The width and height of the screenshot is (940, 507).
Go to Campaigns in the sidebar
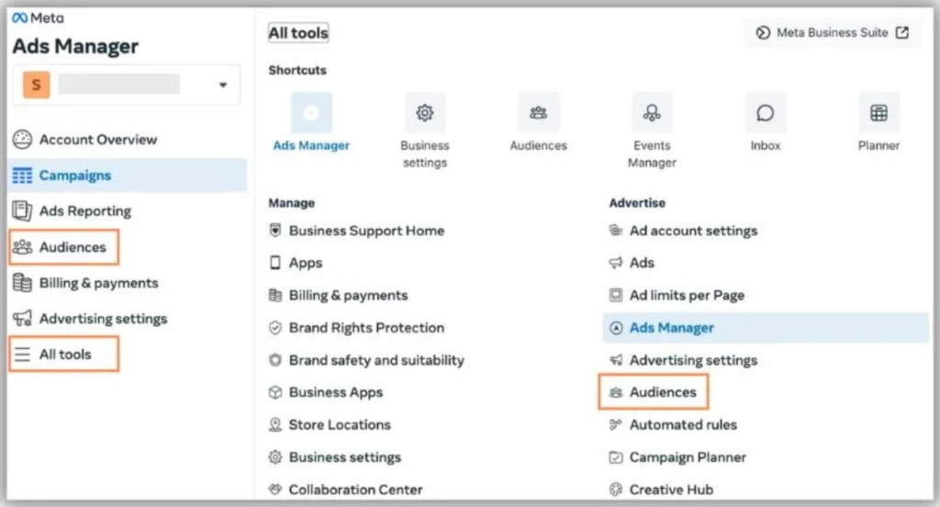click(x=127, y=175)
